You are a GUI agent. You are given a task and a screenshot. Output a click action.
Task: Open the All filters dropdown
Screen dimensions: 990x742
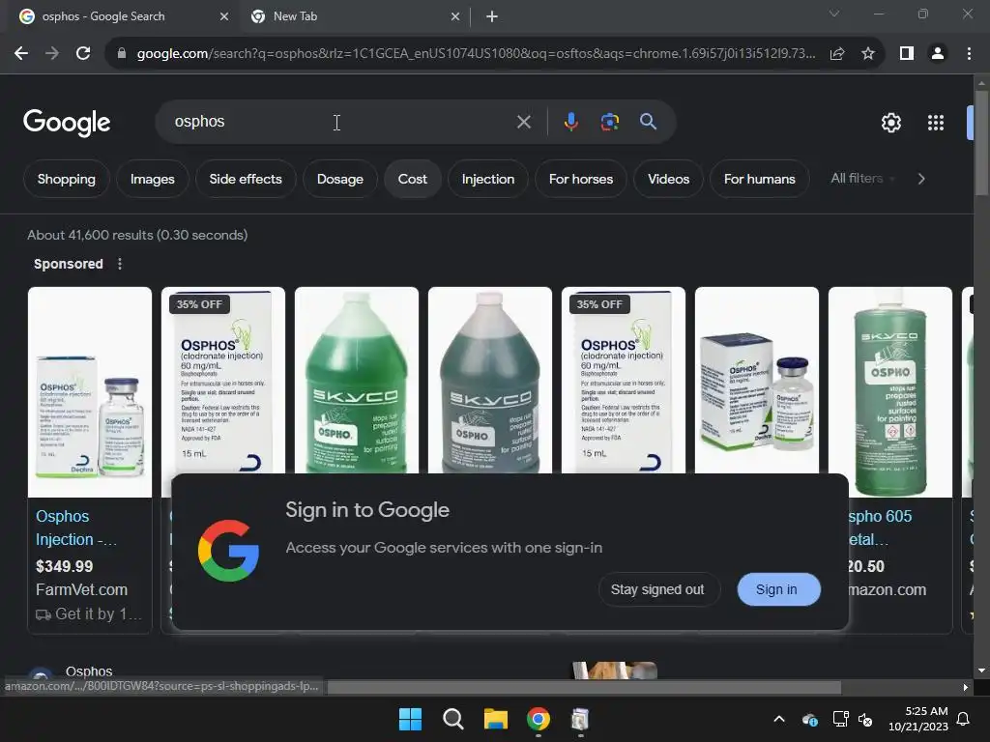pos(862,179)
